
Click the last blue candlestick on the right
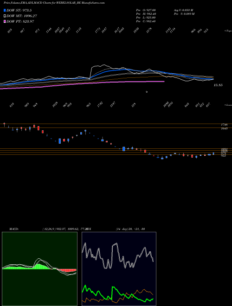click(213, 153)
